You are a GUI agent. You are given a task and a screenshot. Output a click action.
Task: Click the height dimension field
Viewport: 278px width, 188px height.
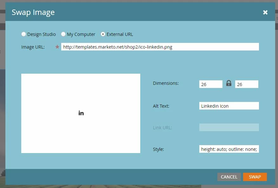pyautogui.click(x=247, y=84)
